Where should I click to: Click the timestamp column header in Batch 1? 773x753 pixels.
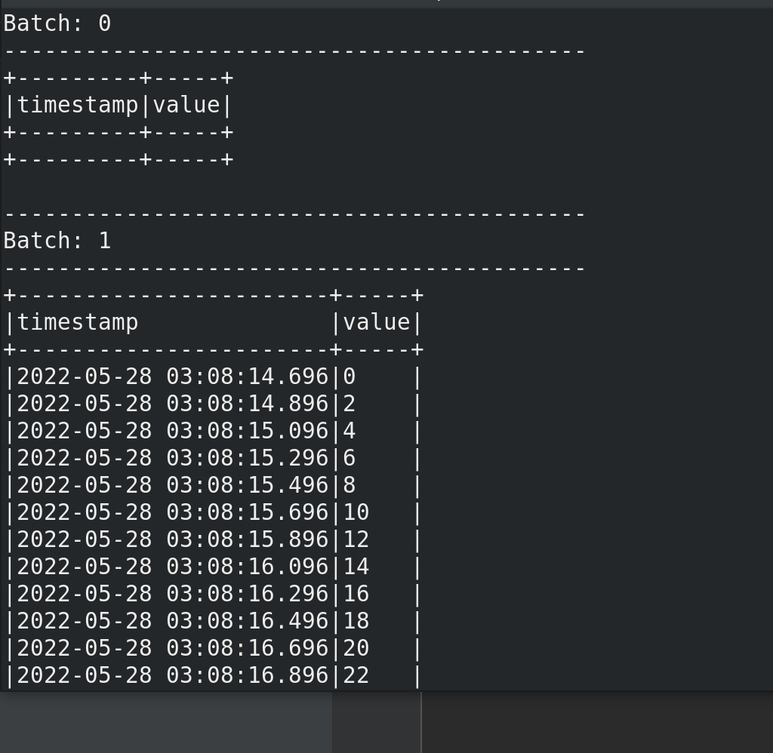[78, 322]
